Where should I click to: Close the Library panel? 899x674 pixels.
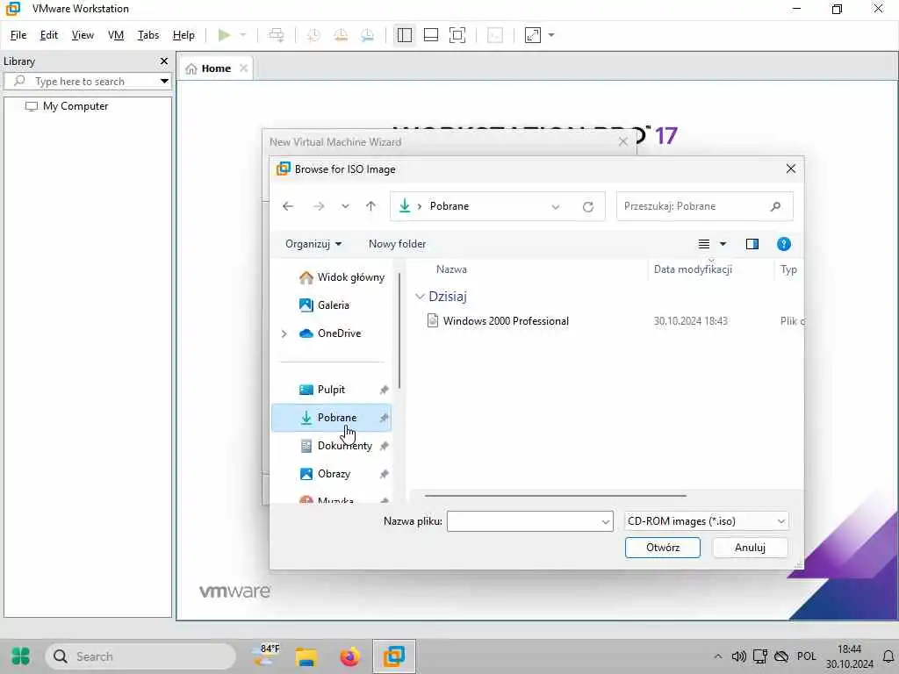click(164, 61)
